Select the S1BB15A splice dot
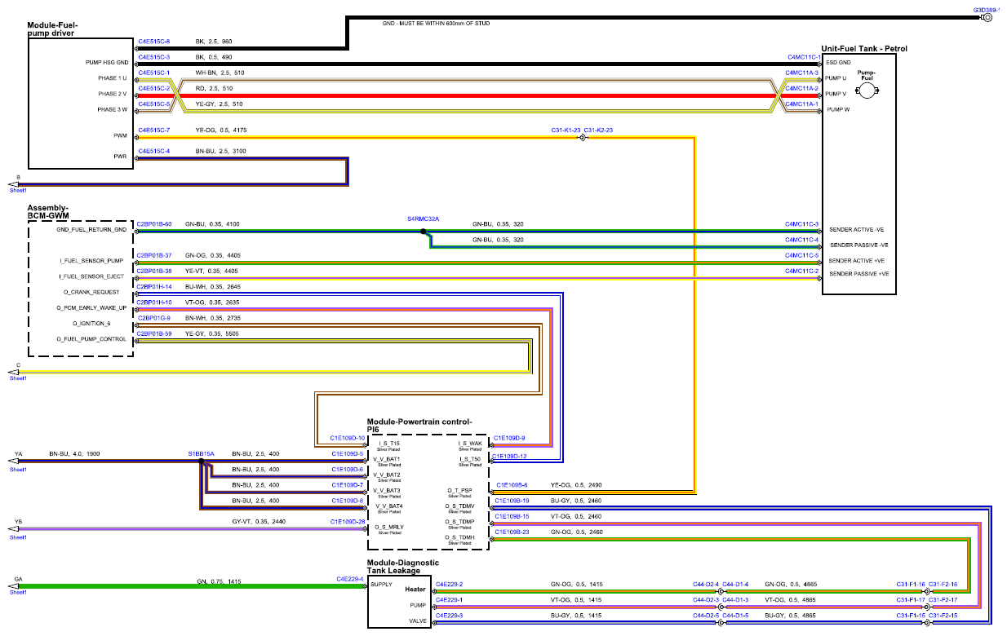 click(201, 462)
